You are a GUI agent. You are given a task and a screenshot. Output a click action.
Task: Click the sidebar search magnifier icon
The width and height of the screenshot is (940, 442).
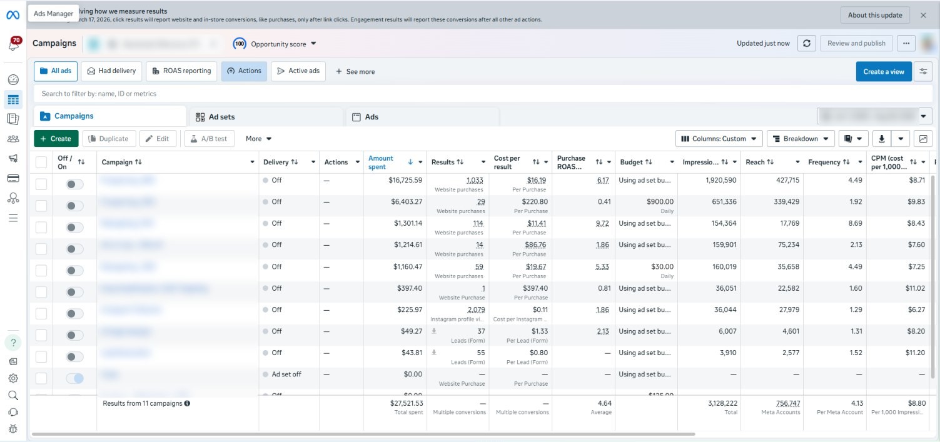13,395
